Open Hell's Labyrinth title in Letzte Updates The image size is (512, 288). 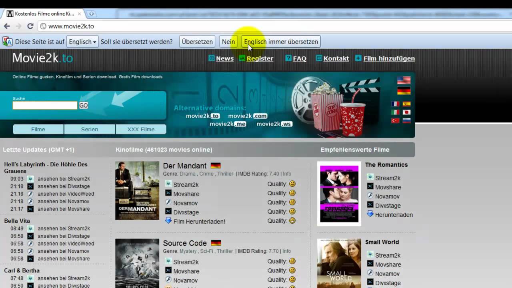pyautogui.click(x=46, y=168)
